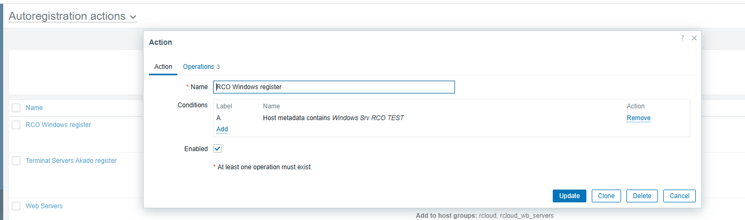Viewport: 745px width, 220px height.
Task: Tick the Web Servers row checkbox
Action: (16, 206)
